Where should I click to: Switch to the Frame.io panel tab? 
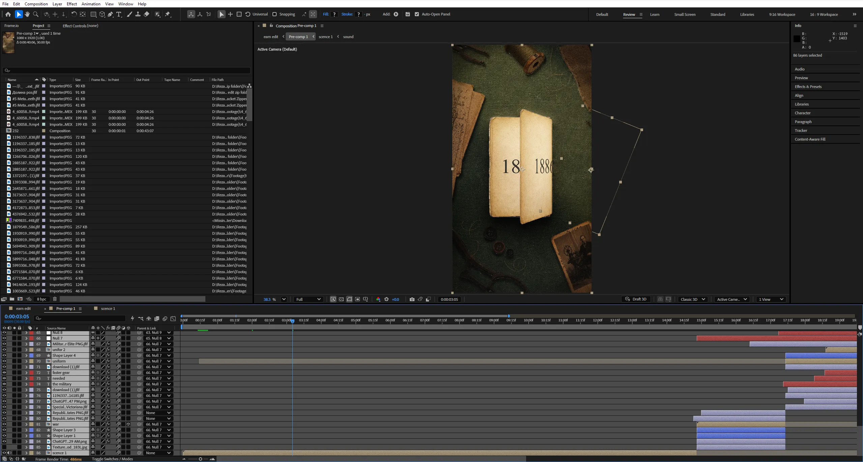[x=11, y=26]
